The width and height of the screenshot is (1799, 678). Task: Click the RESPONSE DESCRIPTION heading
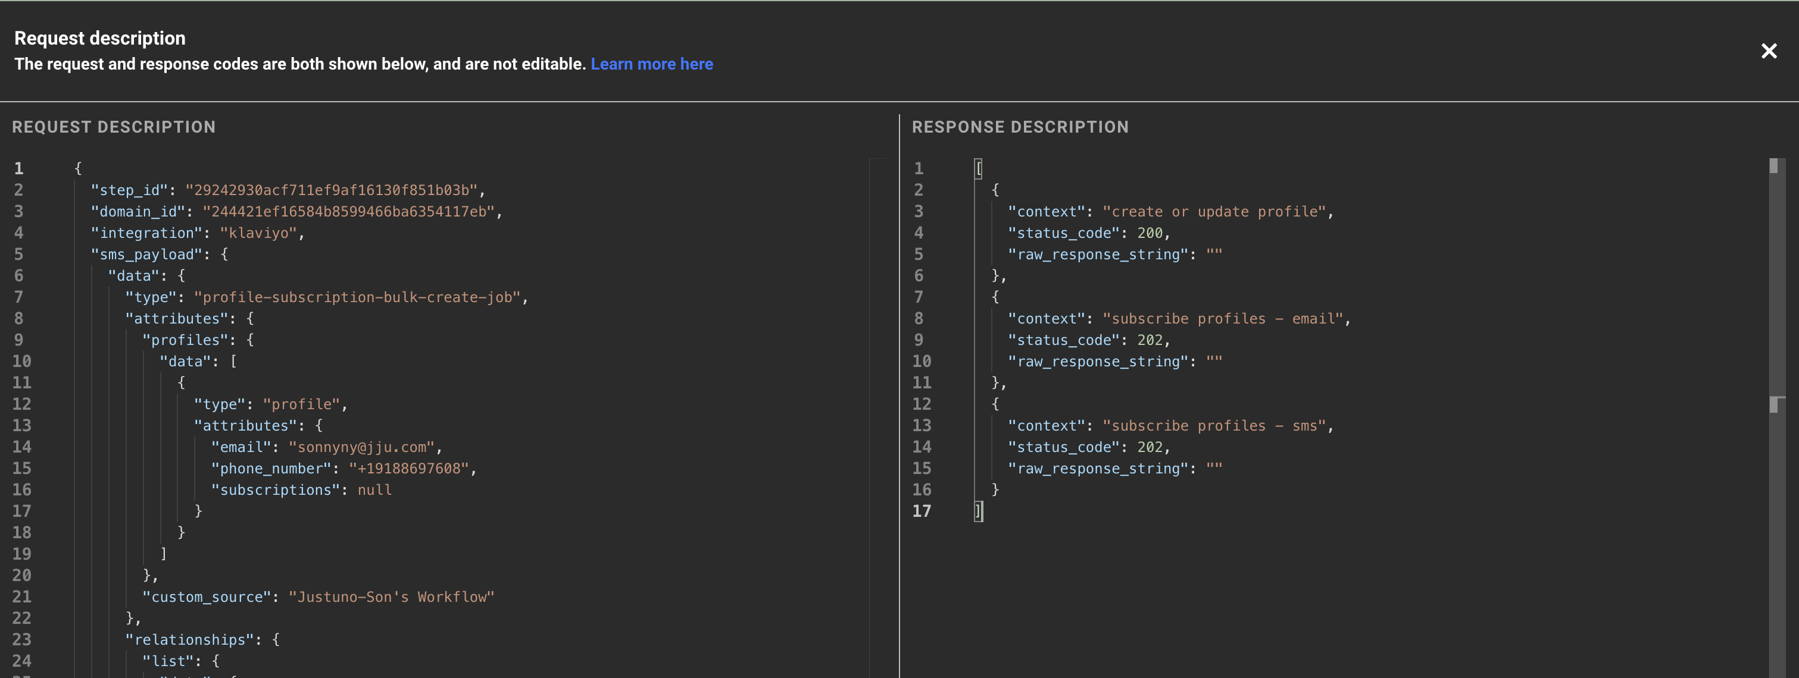coord(1020,127)
